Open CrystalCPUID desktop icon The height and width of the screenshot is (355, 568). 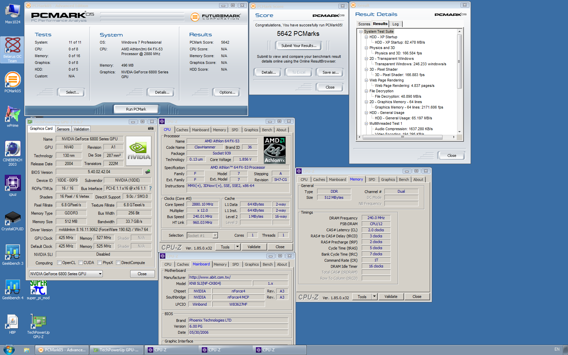click(x=13, y=220)
